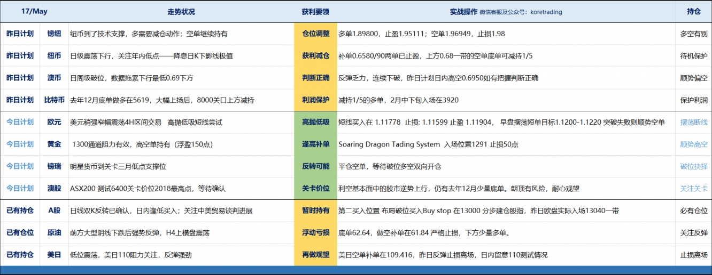Click the 明星货币到关卡三月低点支撑位 text
Image resolution: width=712 pixels, height=275 pixels.
(x=118, y=166)
